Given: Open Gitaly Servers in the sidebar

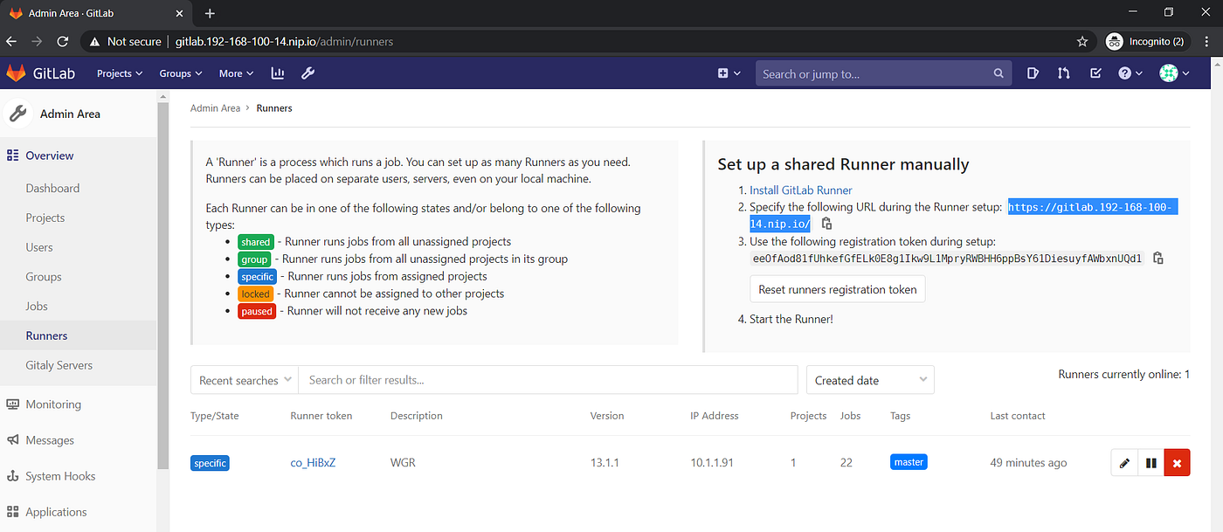Looking at the screenshot, I should (59, 365).
